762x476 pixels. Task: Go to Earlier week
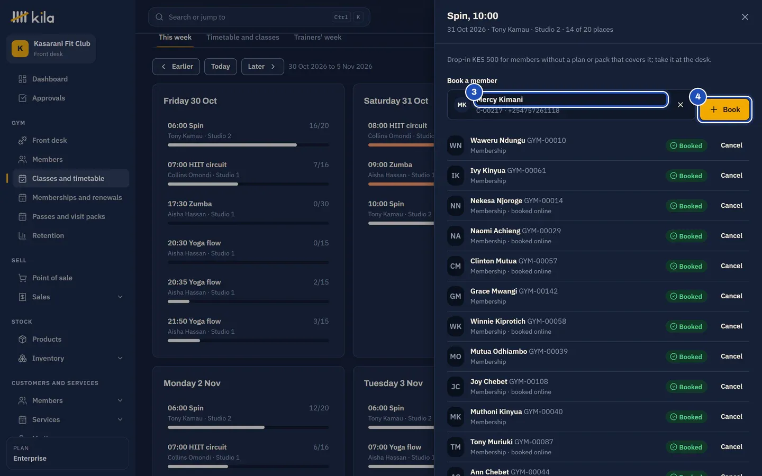click(176, 67)
